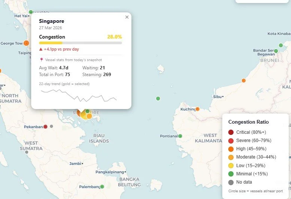Viewport: 291px width, 199px height.
Task: Click the 27 Mar 2026 date text
Action: (x=50, y=28)
